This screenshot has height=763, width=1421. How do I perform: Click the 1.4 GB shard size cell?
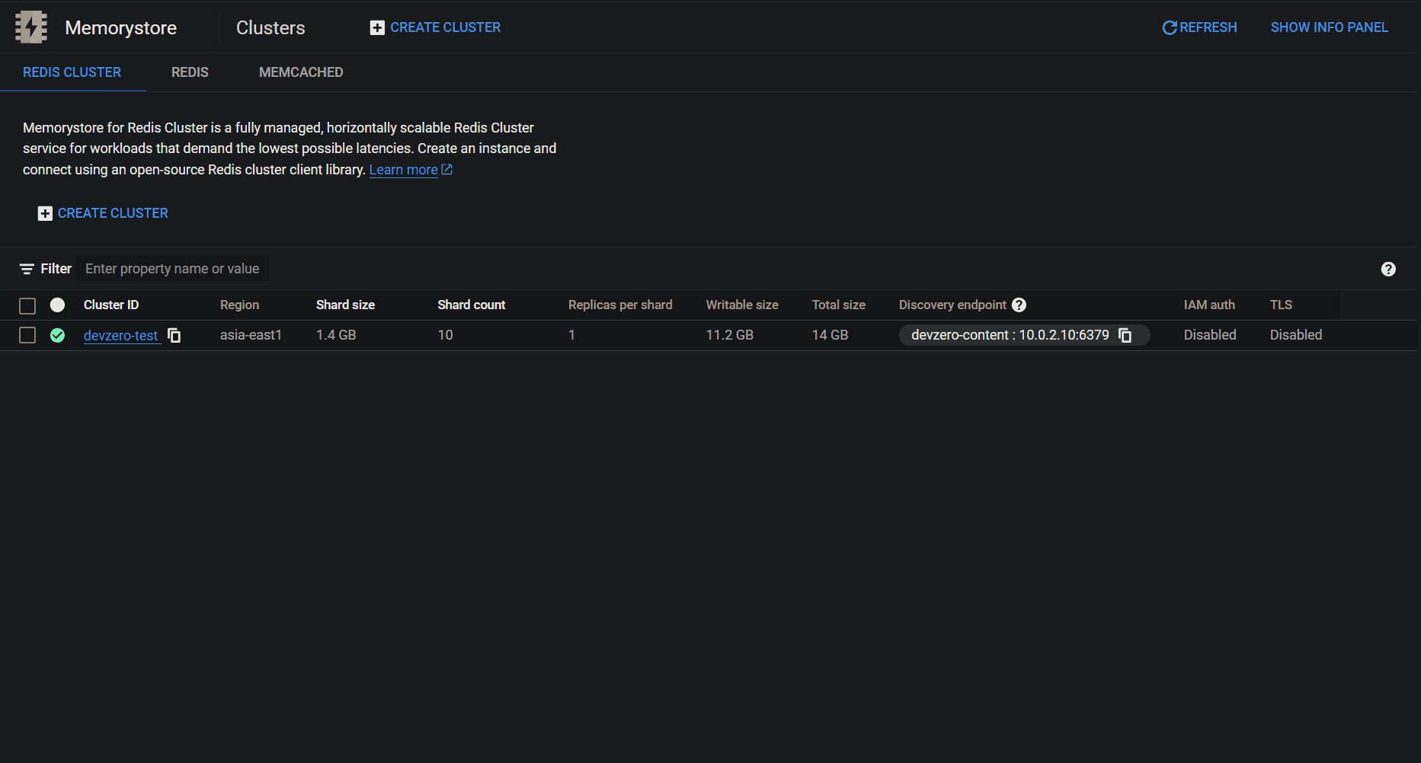click(x=336, y=335)
